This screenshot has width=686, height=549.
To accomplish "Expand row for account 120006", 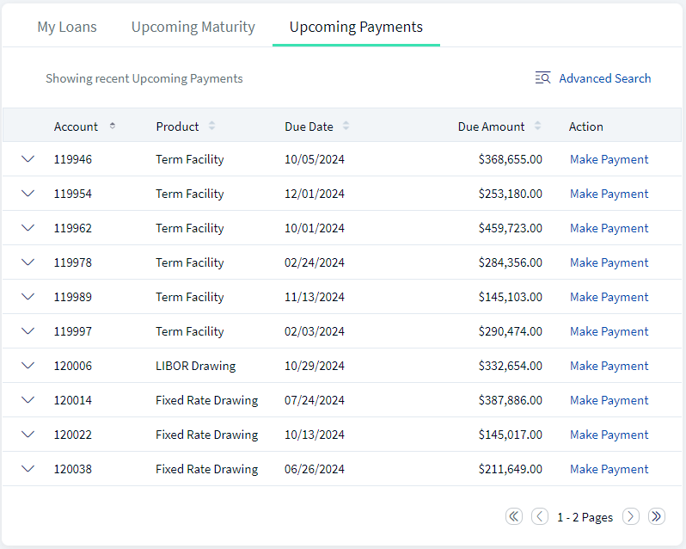I will 28,366.
